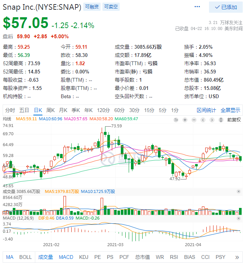Image resolution: width=245 pixels, height=263 pixels.
Task: Enable the CCI indicator
Action: pyautogui.click(x=205, y=257)
